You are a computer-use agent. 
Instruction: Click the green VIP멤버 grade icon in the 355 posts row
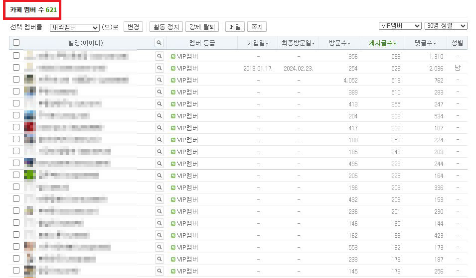pos(173,104)
